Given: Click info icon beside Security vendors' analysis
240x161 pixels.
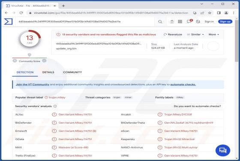Looking at the screenshot, I should tap(55, 106).
